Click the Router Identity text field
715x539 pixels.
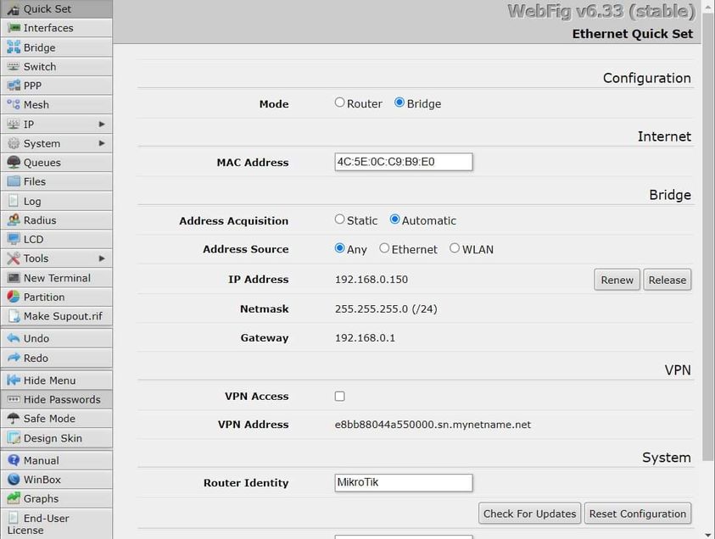404,483
